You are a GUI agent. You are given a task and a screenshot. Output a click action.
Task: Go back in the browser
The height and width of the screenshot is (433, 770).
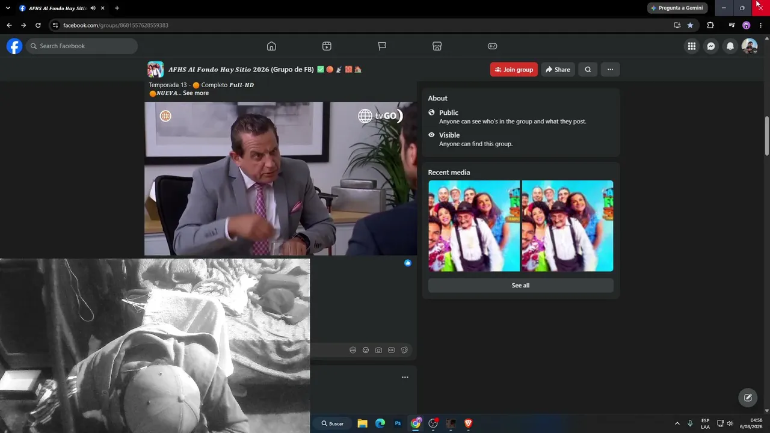[9, 25]
